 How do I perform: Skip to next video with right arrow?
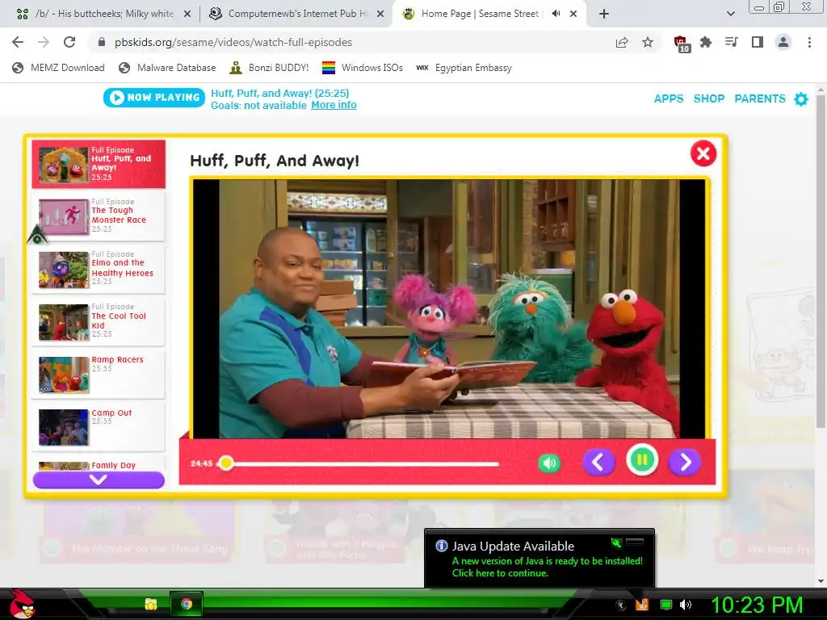tap(685, 463)
